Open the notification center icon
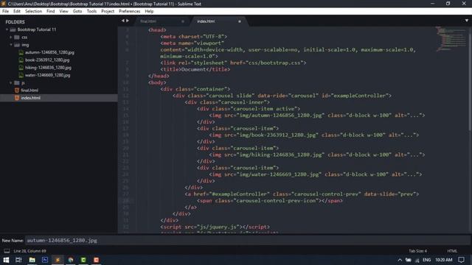 [x=461, y=260]
